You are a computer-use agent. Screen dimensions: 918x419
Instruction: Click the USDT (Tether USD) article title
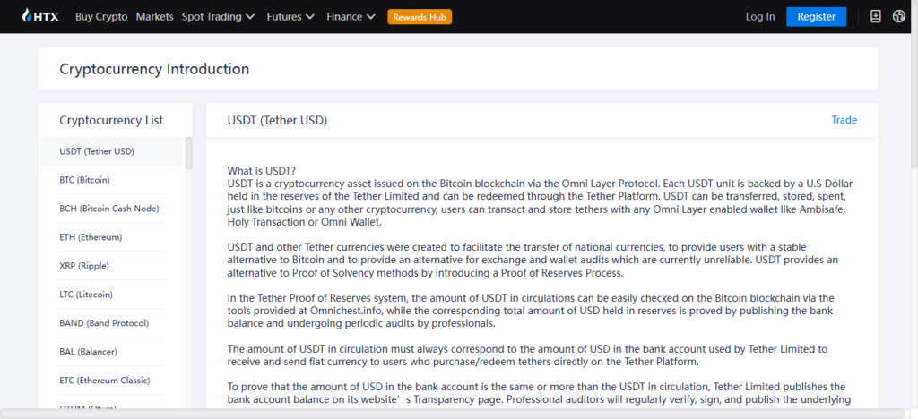(277, 120)
